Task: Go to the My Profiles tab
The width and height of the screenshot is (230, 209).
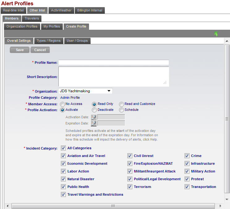Action: (x=52, y=26)
